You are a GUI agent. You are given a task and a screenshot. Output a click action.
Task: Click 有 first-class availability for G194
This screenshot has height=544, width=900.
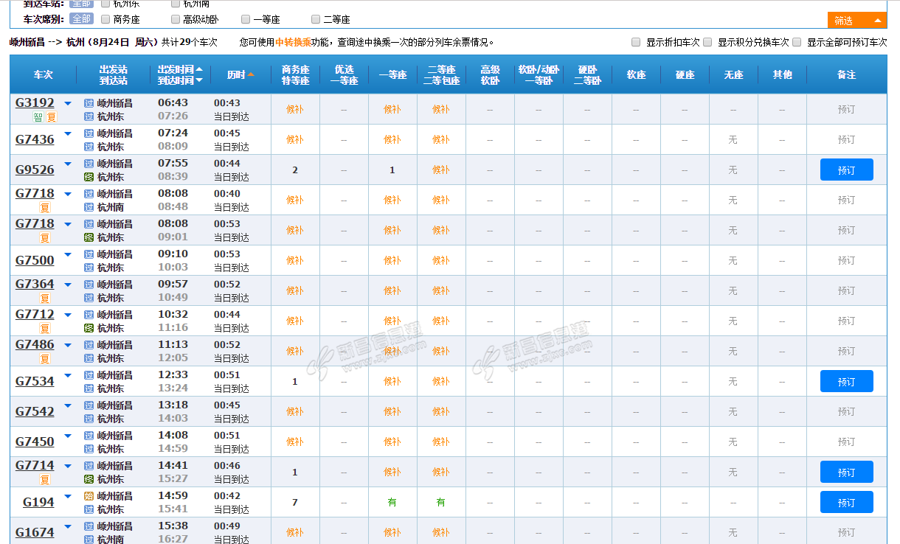click(x=392, y=503)
